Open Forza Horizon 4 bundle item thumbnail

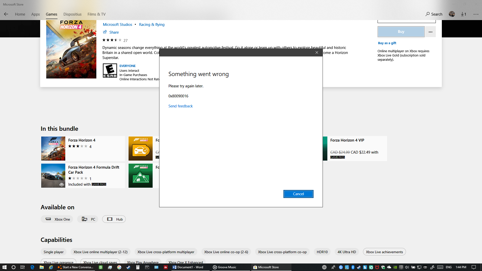click(53, 149)
